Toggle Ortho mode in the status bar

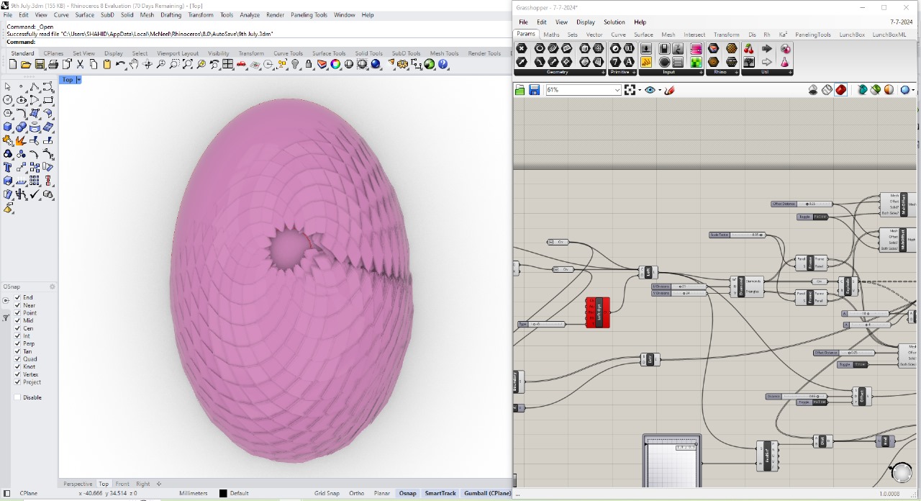click(x=356, y=493)
